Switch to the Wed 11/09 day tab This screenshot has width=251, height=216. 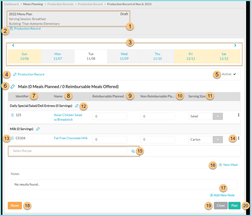pyautogui.click(x=124, y=56)
